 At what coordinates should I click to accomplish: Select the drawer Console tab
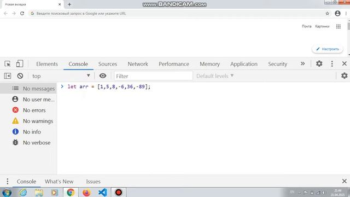point(26,181)
